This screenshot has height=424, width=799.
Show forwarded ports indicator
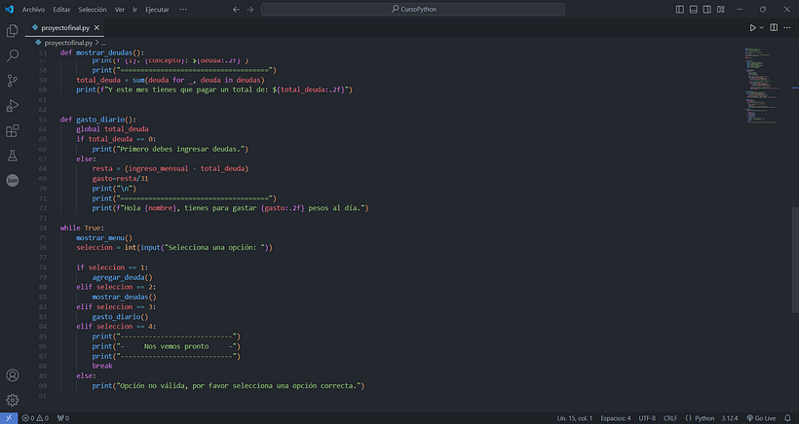[62, 418]
